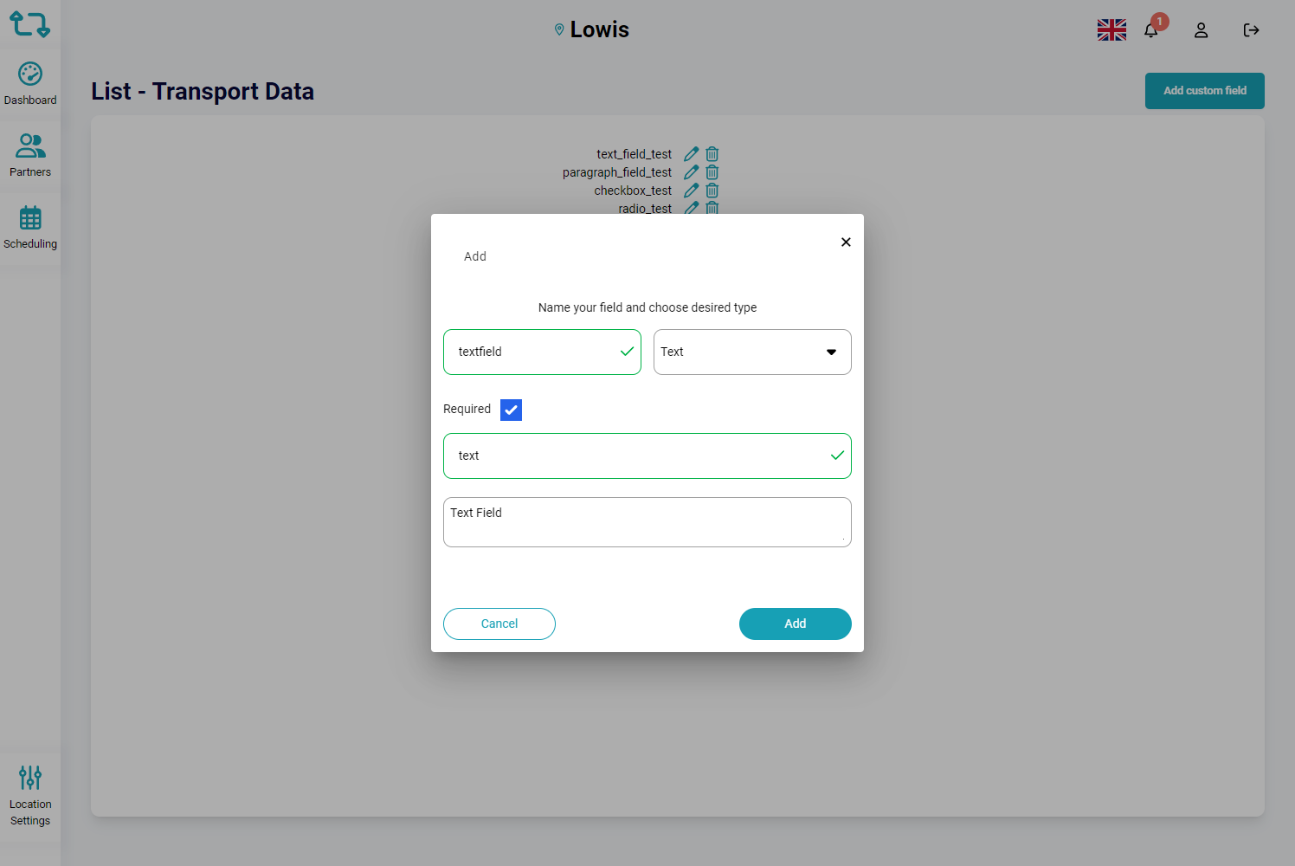
Task: Click the Add custom field button
Action: (x=1204, y=91)
